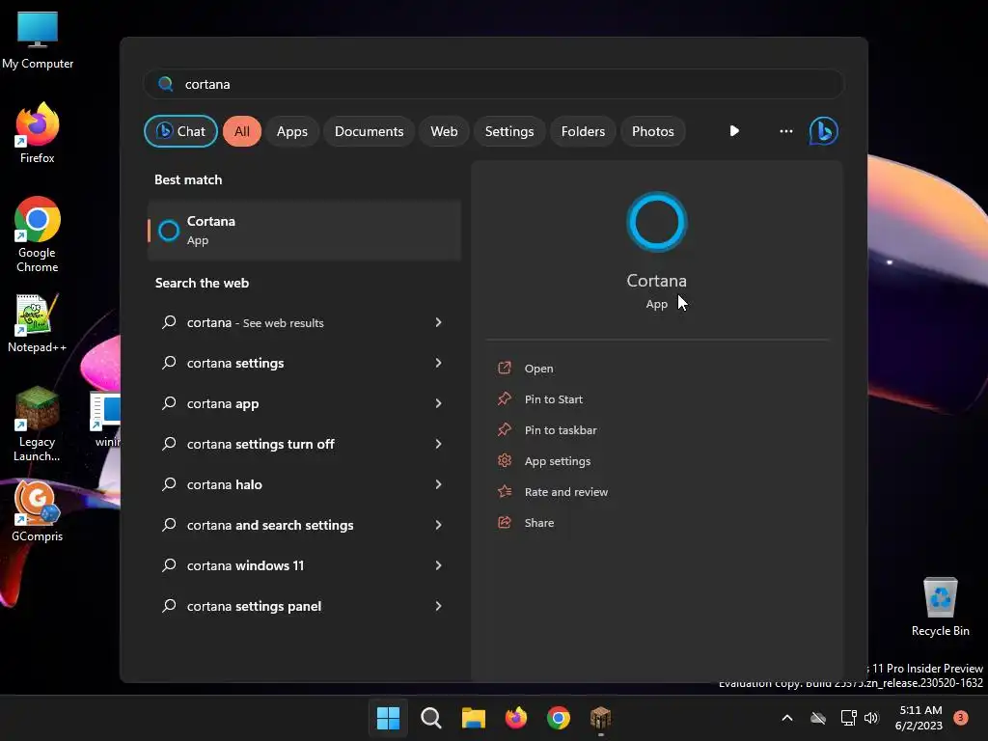The image size is (988, 741).
Task: Expand arrow beside cortana settings turn off
Action: pyautogui.click(x=439, y=444)
